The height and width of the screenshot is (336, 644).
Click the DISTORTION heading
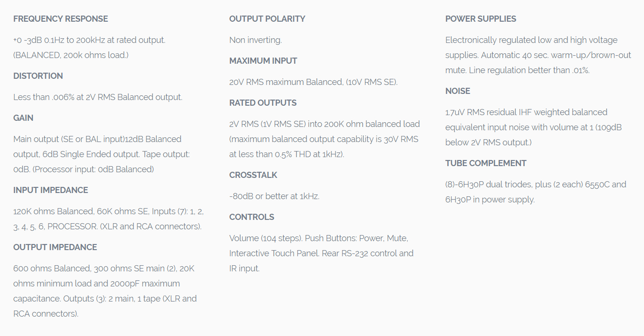(x=38, y=76)
